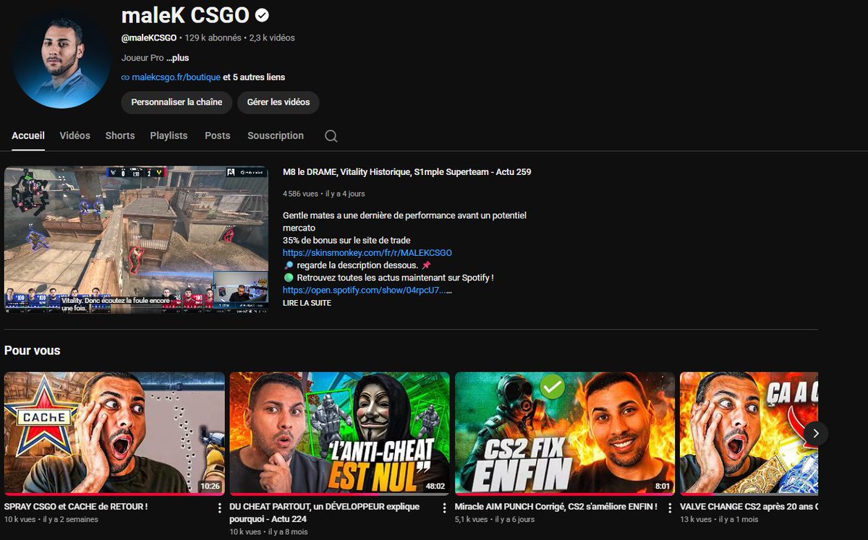The height and width of the screenshot is (540, 868).
Task: Click the 'maleK CSGO' channel name heading
Action: click(x=185, y=14)
